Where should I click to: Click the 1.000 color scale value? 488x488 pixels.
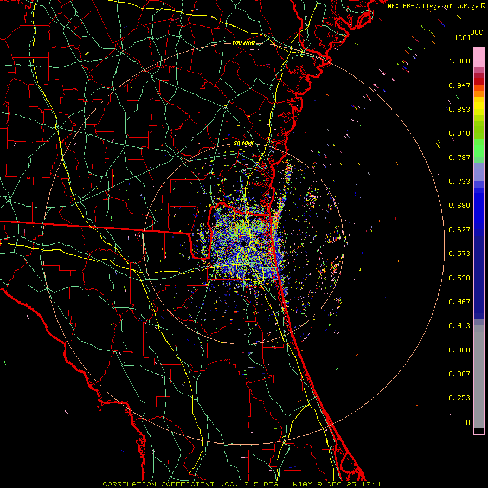click(459, 61)
